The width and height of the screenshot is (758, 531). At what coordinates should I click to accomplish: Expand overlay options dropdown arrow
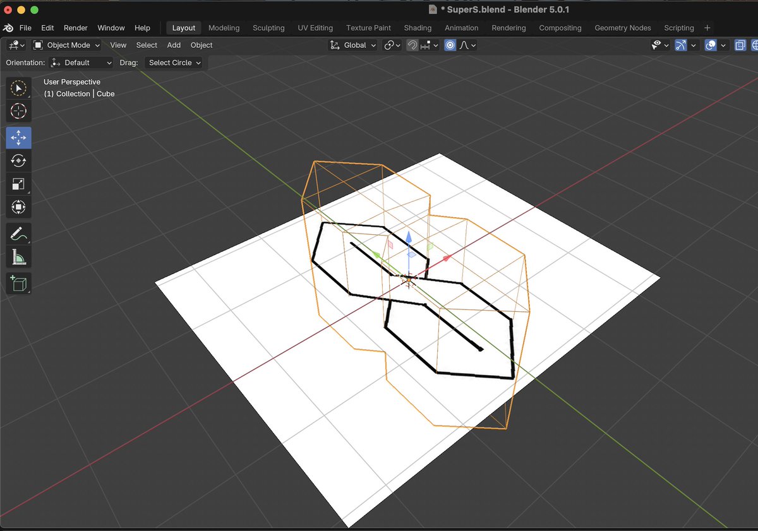[723, 45]
